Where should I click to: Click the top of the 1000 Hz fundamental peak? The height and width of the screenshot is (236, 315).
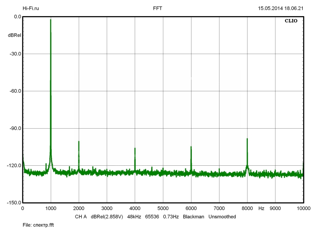tap(51, 20)
